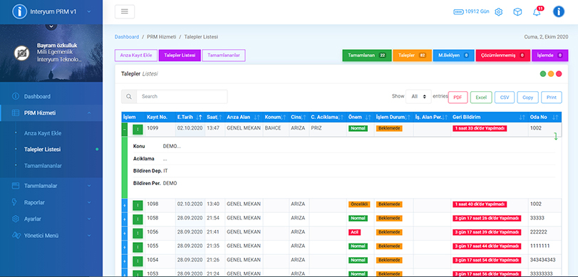Image resolution: width=578 pixels, height=277 pixels.
Task: Click the red Çözümlenmemiş button
Action: point(503,56)
